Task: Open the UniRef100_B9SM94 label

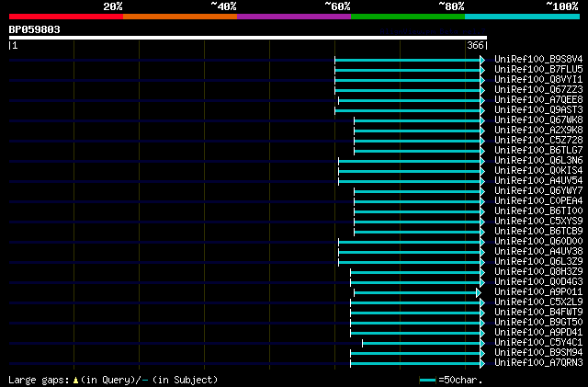Action: (x=538, y=353)
